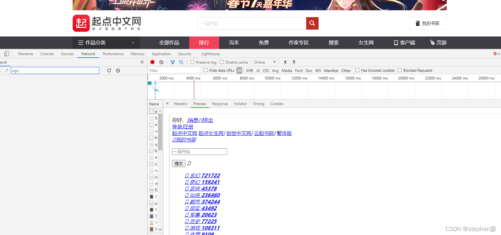
Task: Clear the search results with the circle-slash icon
Action: point(118,70)
